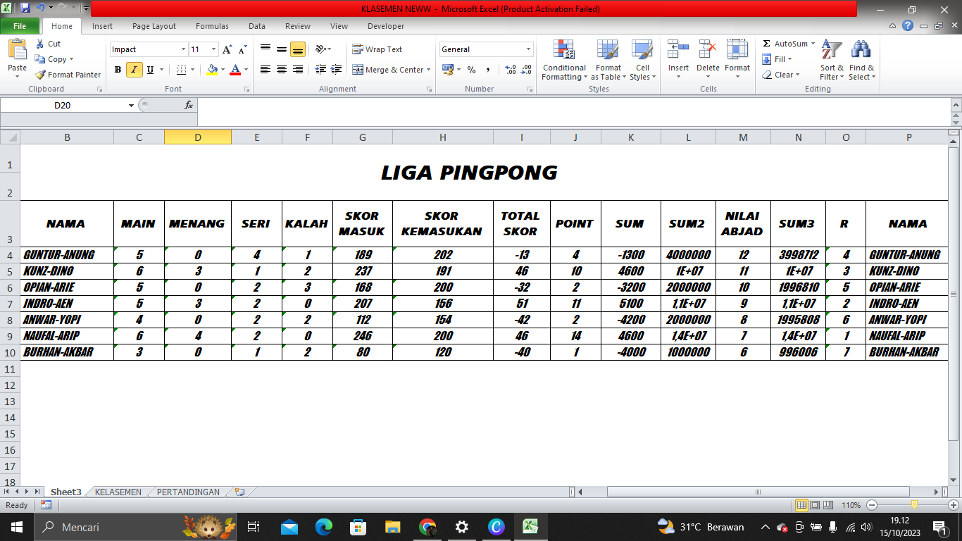Toggle Bold formatting

click(118, 70)
